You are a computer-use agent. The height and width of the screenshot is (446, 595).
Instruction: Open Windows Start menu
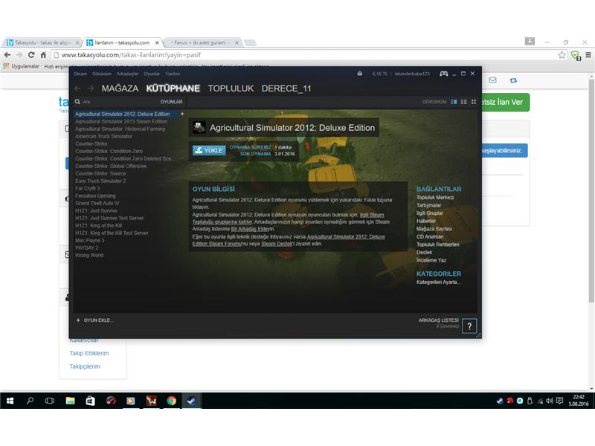tap(10, 401)
